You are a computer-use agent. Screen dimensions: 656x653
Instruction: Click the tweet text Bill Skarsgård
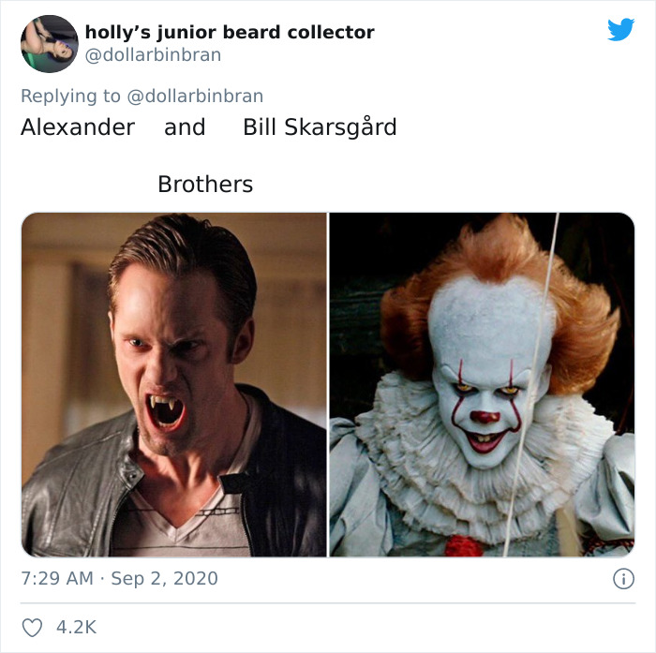pos(321,127)
